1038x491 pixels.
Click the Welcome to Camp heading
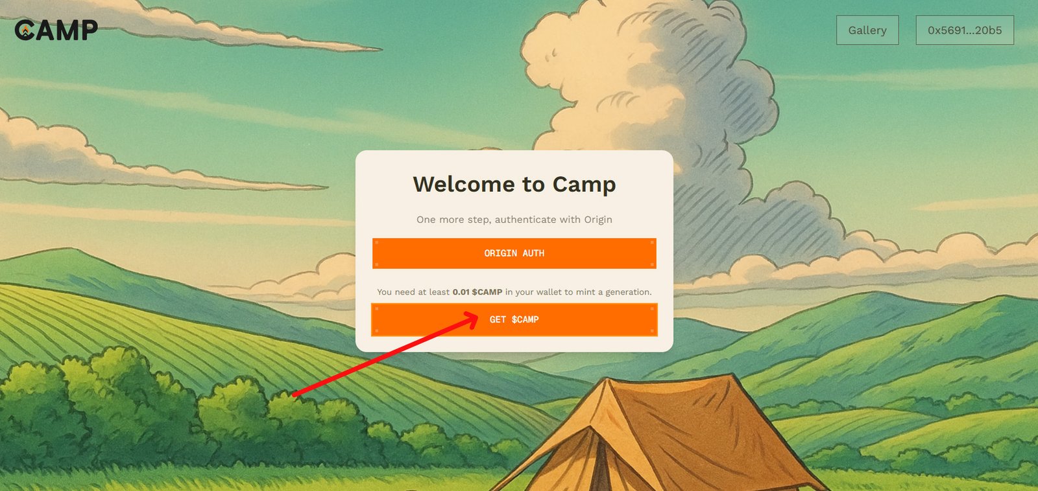[514, 185]
